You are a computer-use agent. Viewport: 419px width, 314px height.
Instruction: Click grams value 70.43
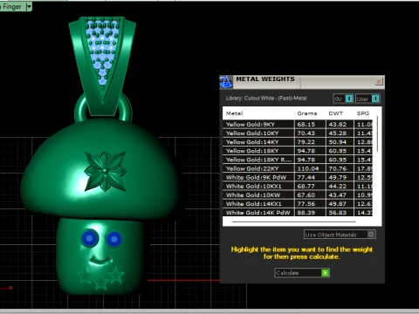306,133
